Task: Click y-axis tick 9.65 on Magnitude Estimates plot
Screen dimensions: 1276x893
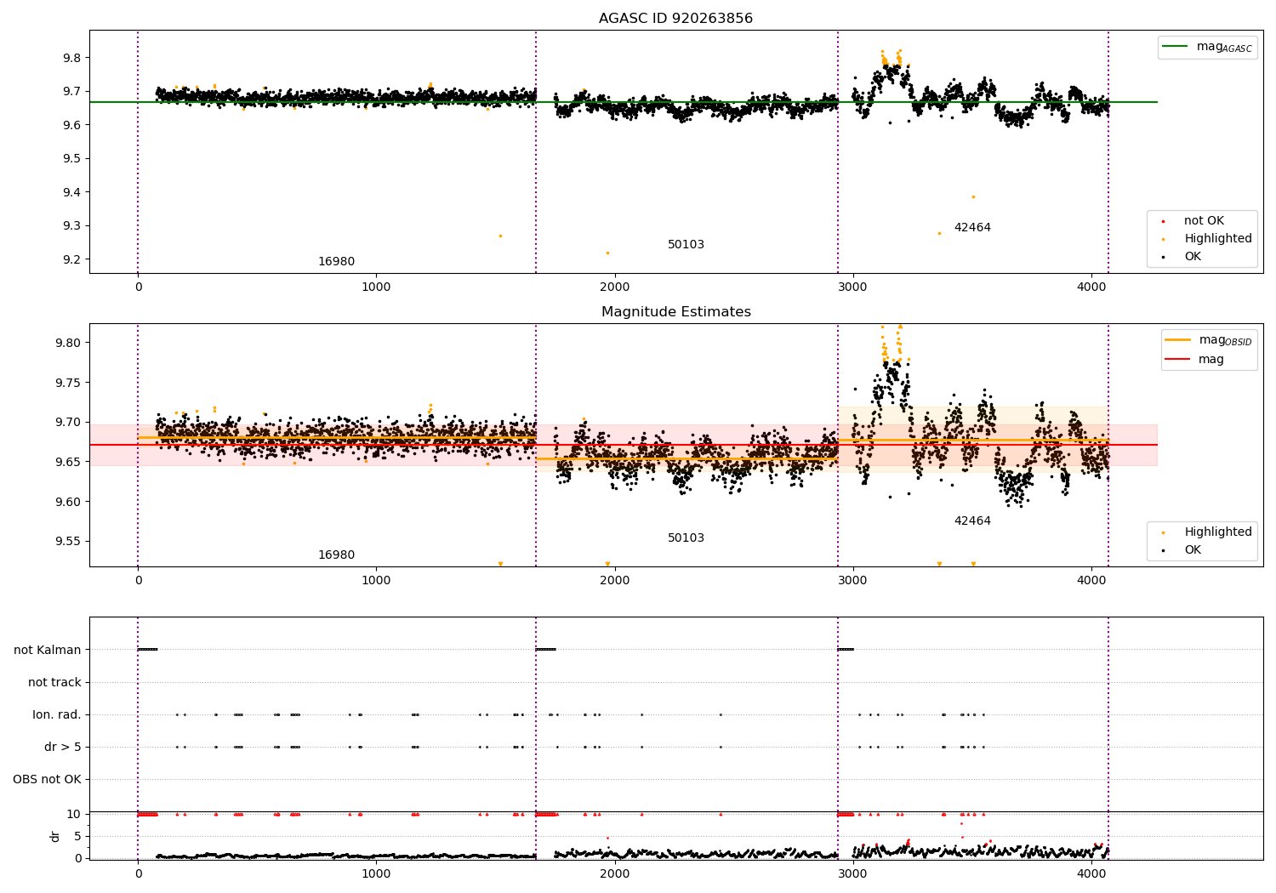Action: (x=67, y=462)
